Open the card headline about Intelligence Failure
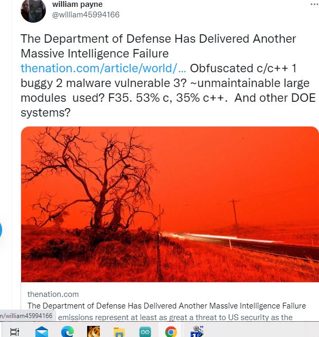This screenshot has width=319, height=337. point(166,306)
